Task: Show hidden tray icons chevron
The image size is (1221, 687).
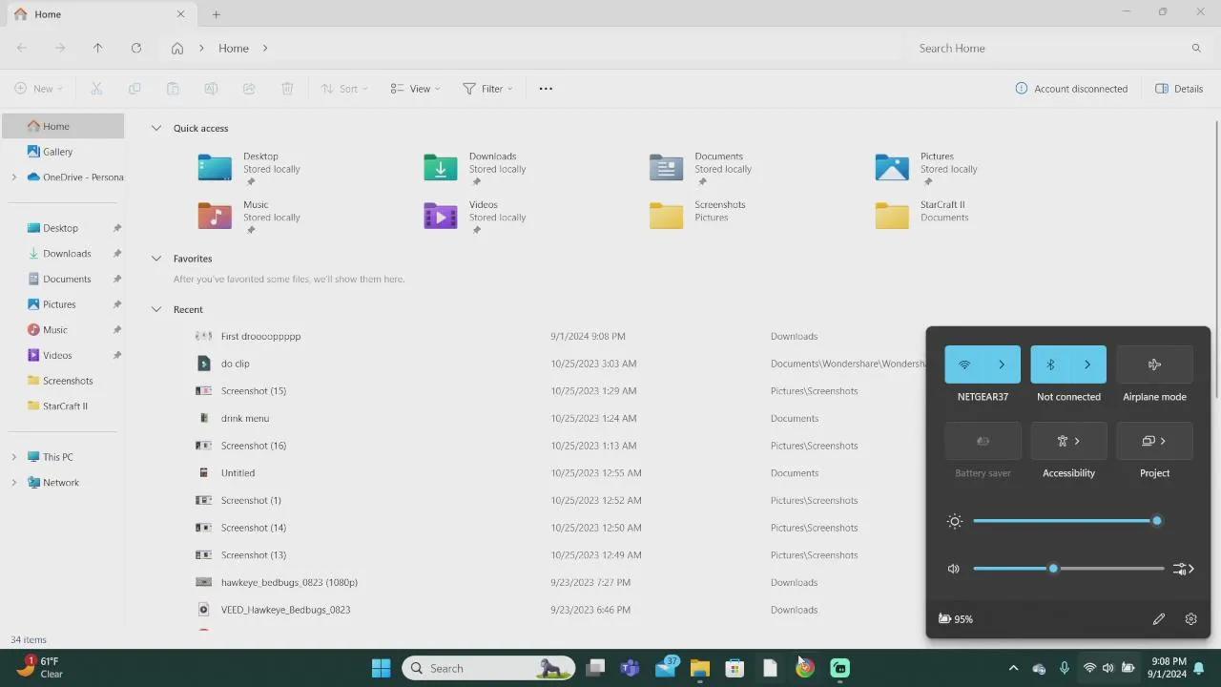Action: coord(1013,668)
